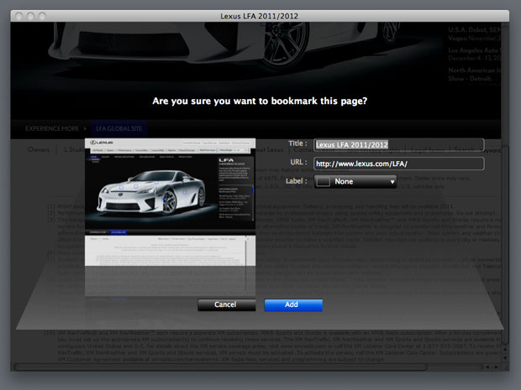Click the color swatch in Label selector

coord(323,181)
